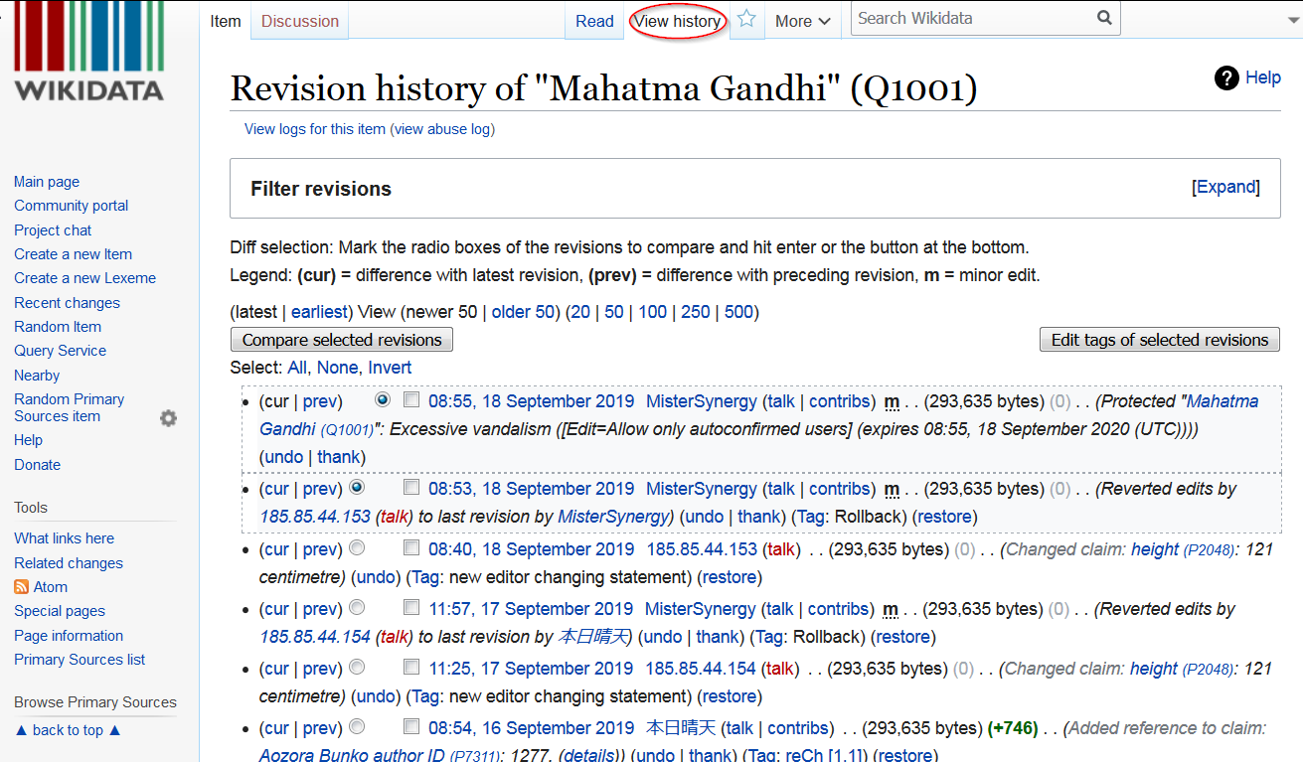Open Nearby link in sidebar

click(x=37, y=376)
